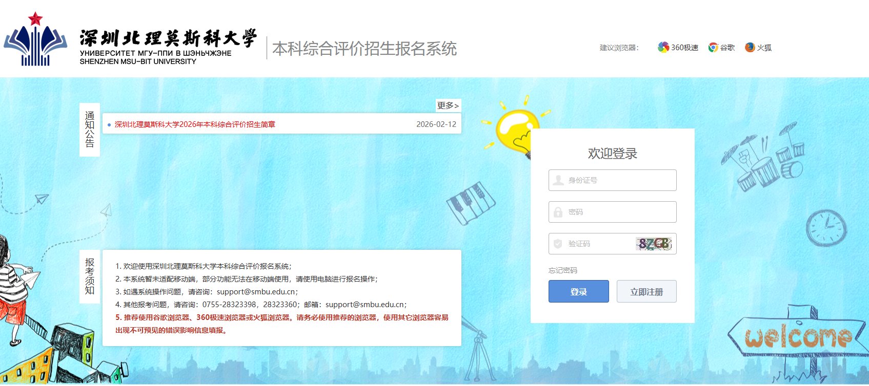Click the 本科综合评价招生报名系统 header title

[x=365, y=49]
